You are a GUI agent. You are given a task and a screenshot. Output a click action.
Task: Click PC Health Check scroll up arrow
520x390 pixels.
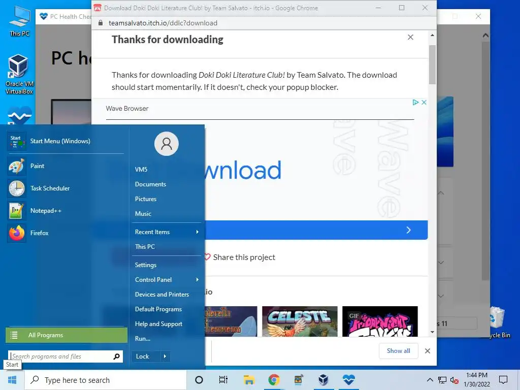(x=485, y=35)
